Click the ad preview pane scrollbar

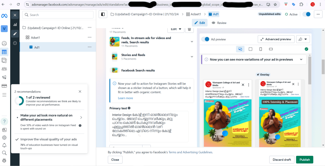point(310,70)
